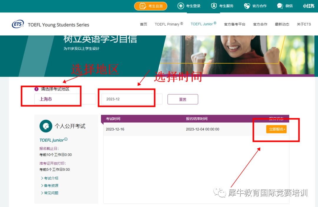Image resolution: width=318 pixels, height=207 pixels.
Task: Click the banner photo of the cheering woman
Action: 237,55
